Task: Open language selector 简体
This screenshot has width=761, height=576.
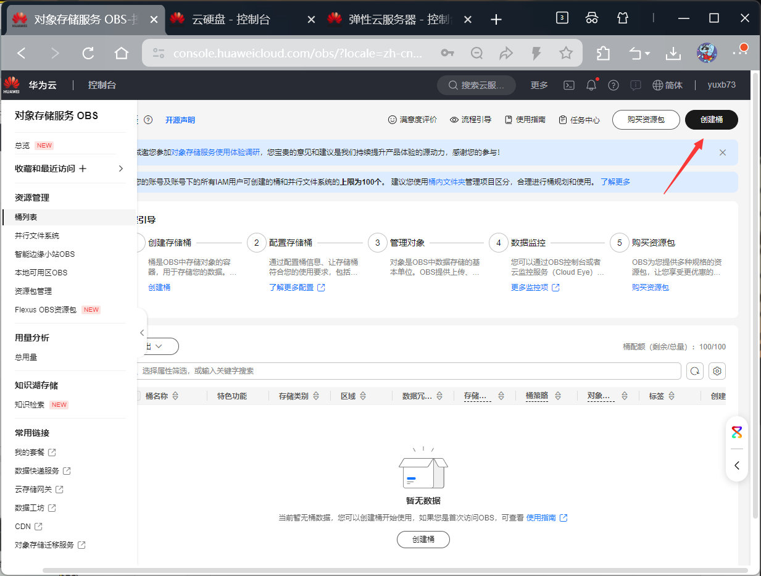Action: pyautogui.click(x=668, y=85)
